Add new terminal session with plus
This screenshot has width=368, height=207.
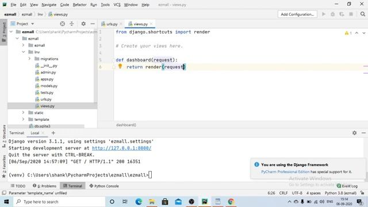point(53,133)
